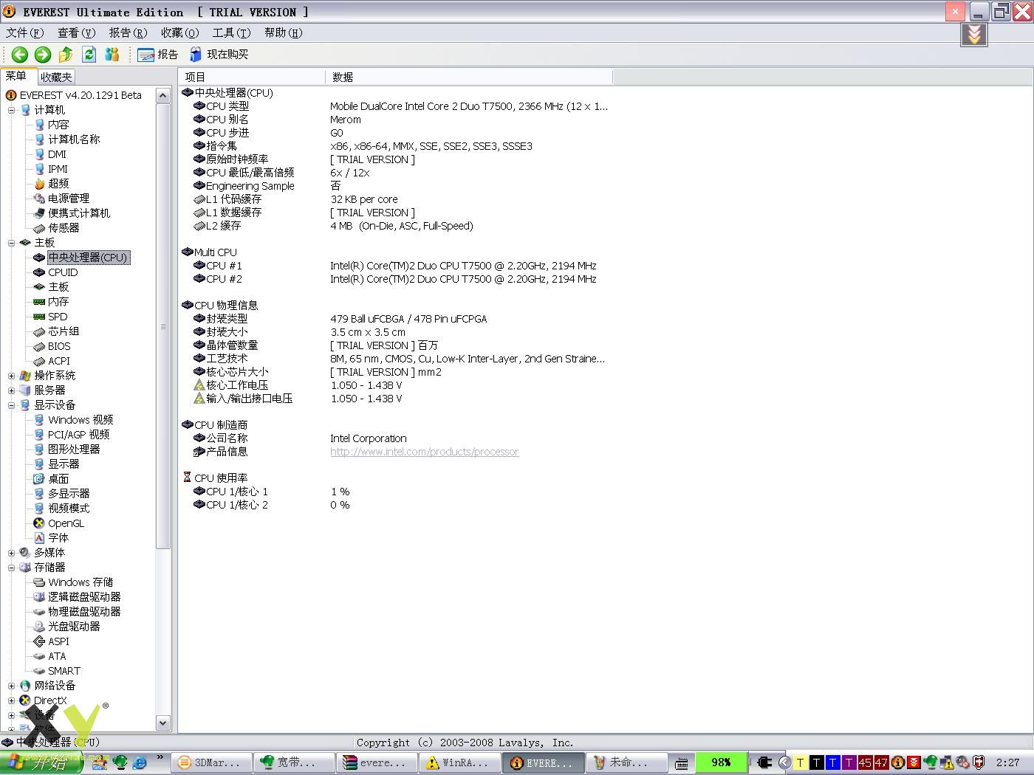This screenshot has width=1034, height=775.
Task: Select SPD in the tree
Action: pos(58,317)
